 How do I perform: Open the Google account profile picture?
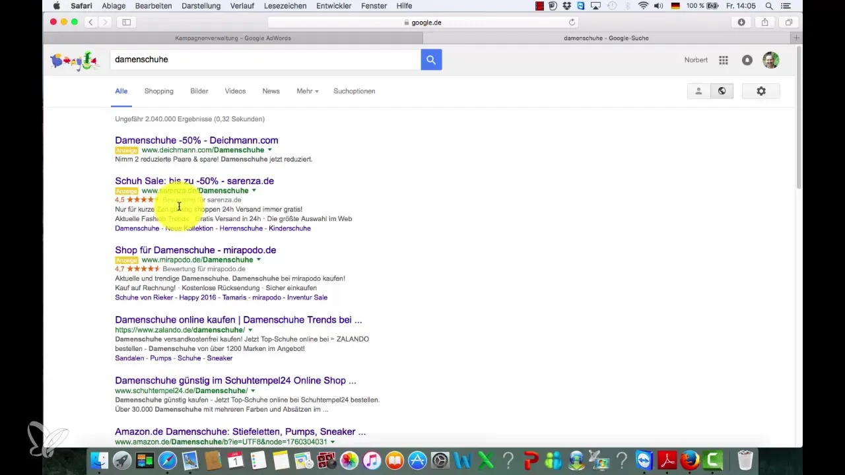click(x=770, y=60)
